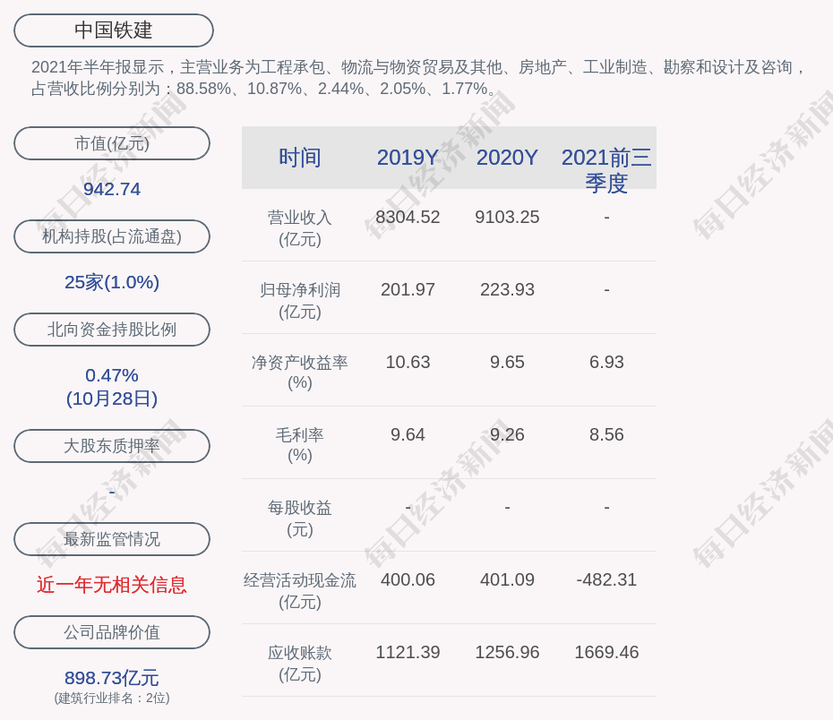This screenshot has width=833, height=720.
Task: Select revenue value 9103.25
Action: pyautogui.click(x=507, y=218)
